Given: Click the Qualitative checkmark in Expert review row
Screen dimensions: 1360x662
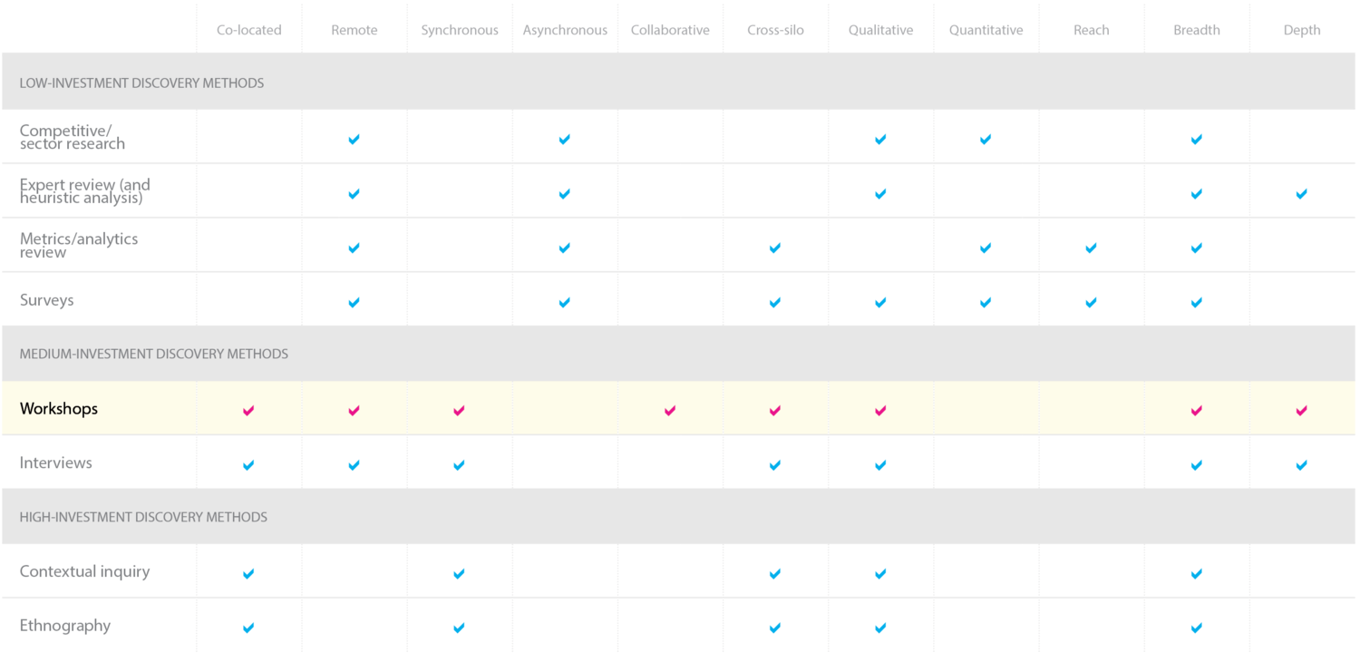Looking at the screenshot, I should click(880, 193).
